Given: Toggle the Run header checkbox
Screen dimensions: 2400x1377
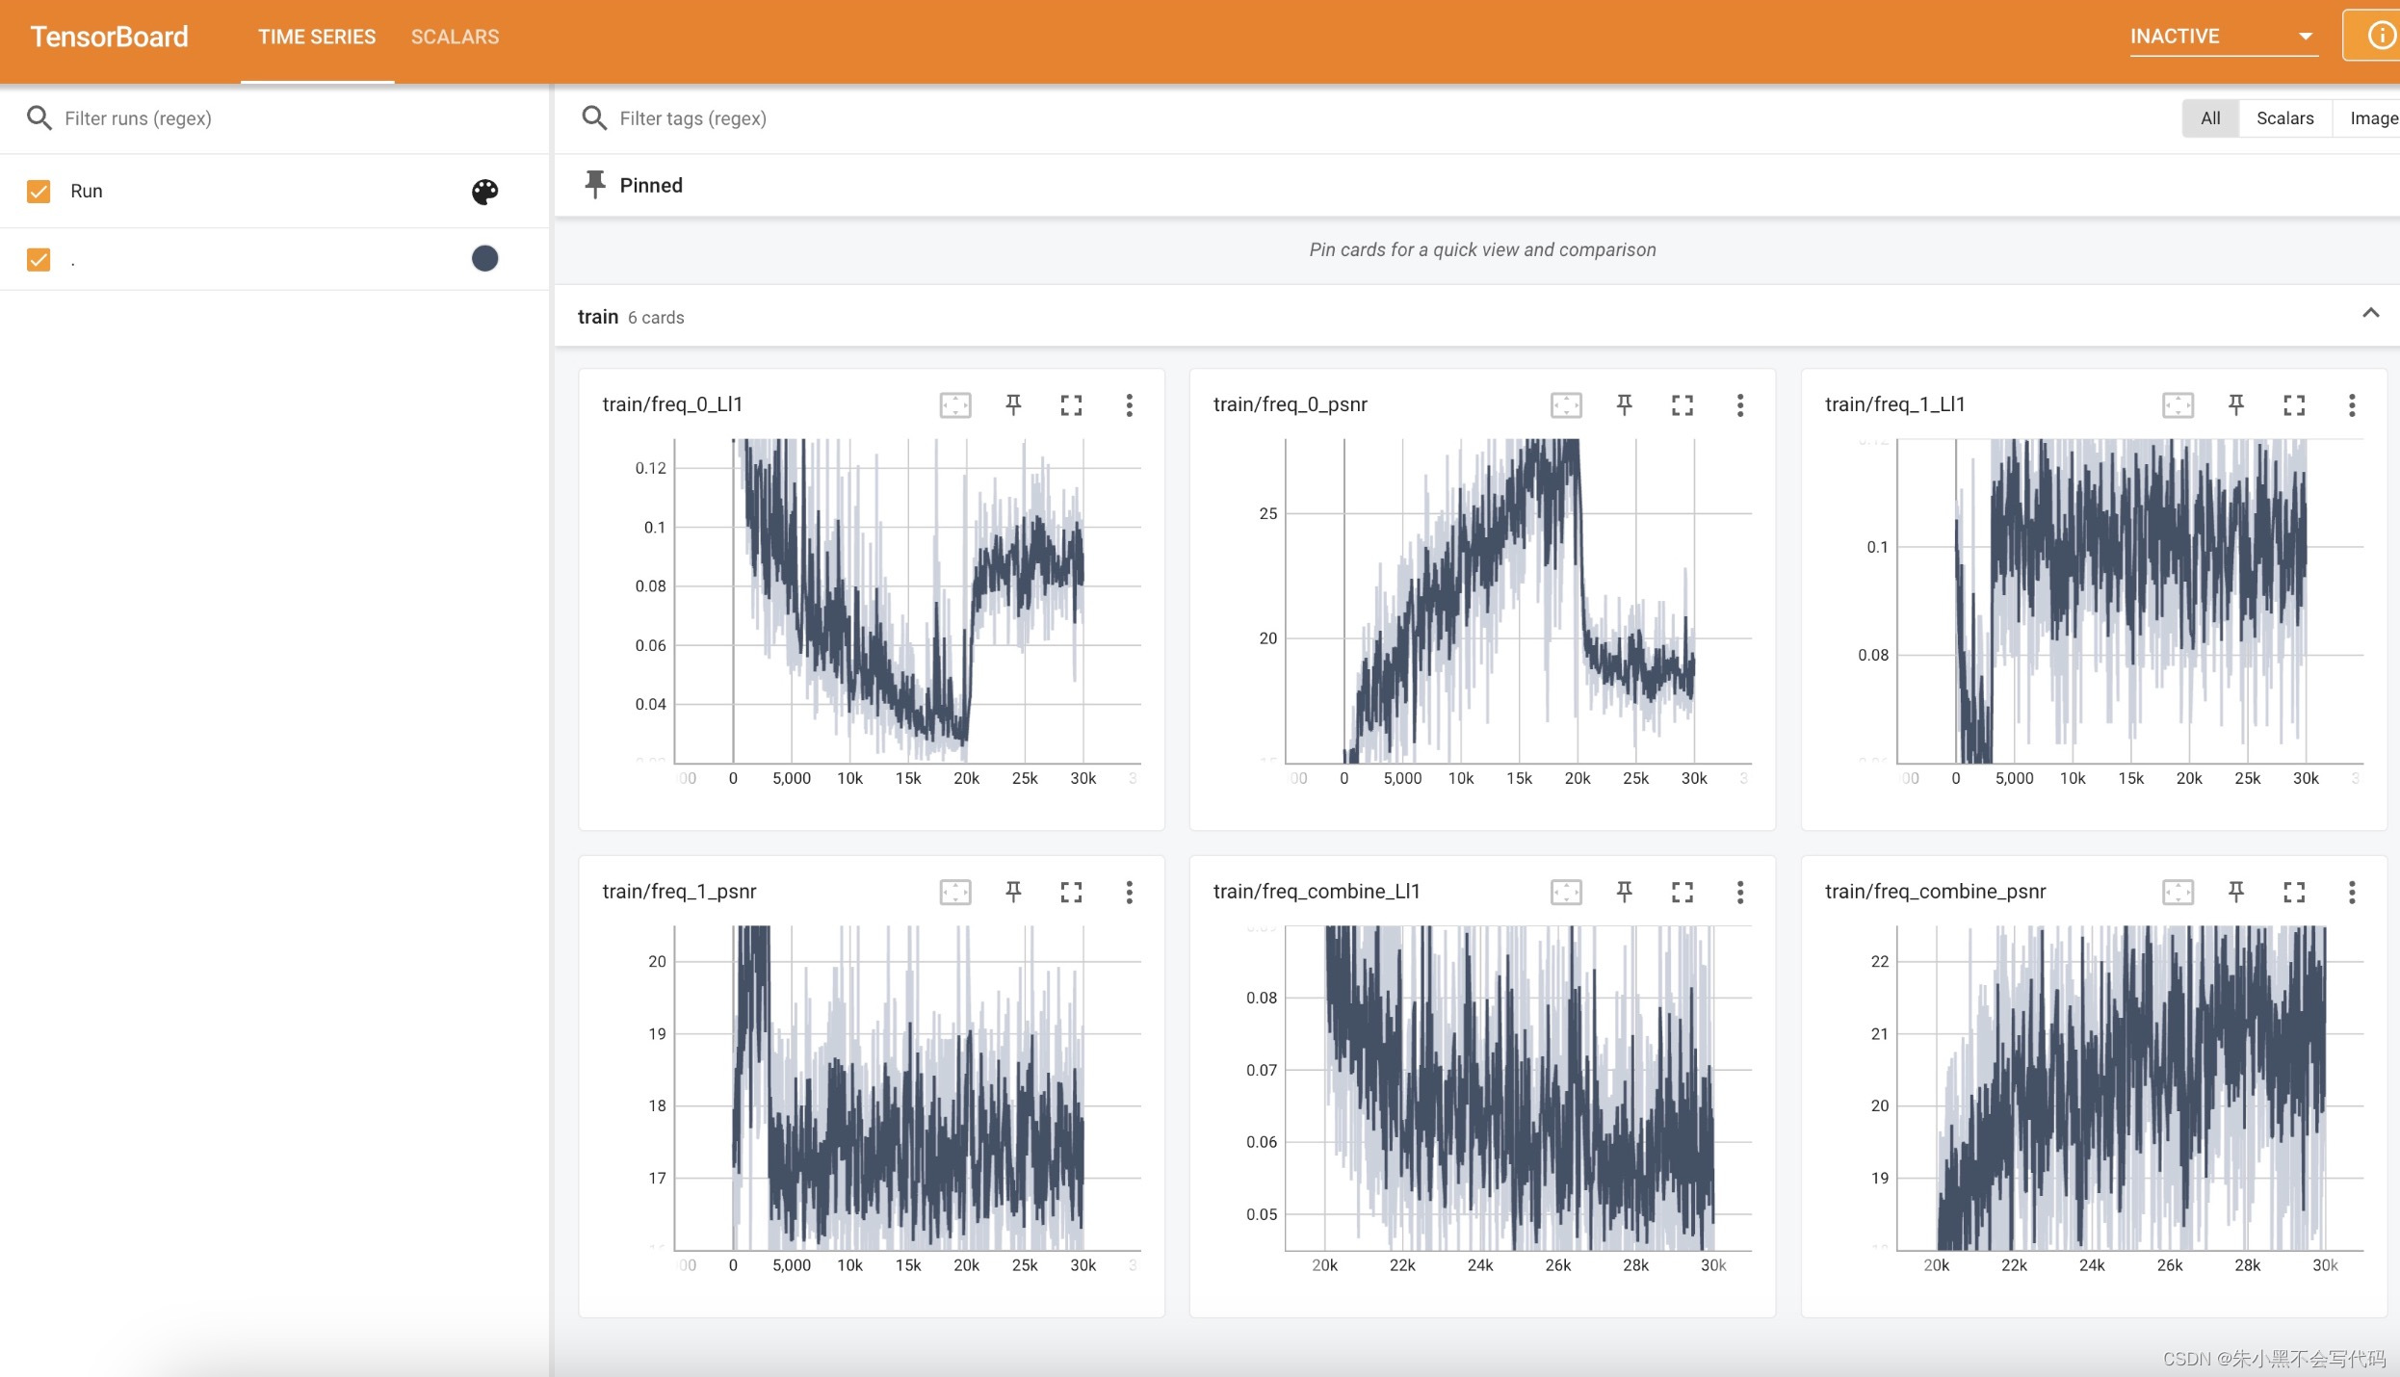Looking at the screenshot, I should click(39, 192).
